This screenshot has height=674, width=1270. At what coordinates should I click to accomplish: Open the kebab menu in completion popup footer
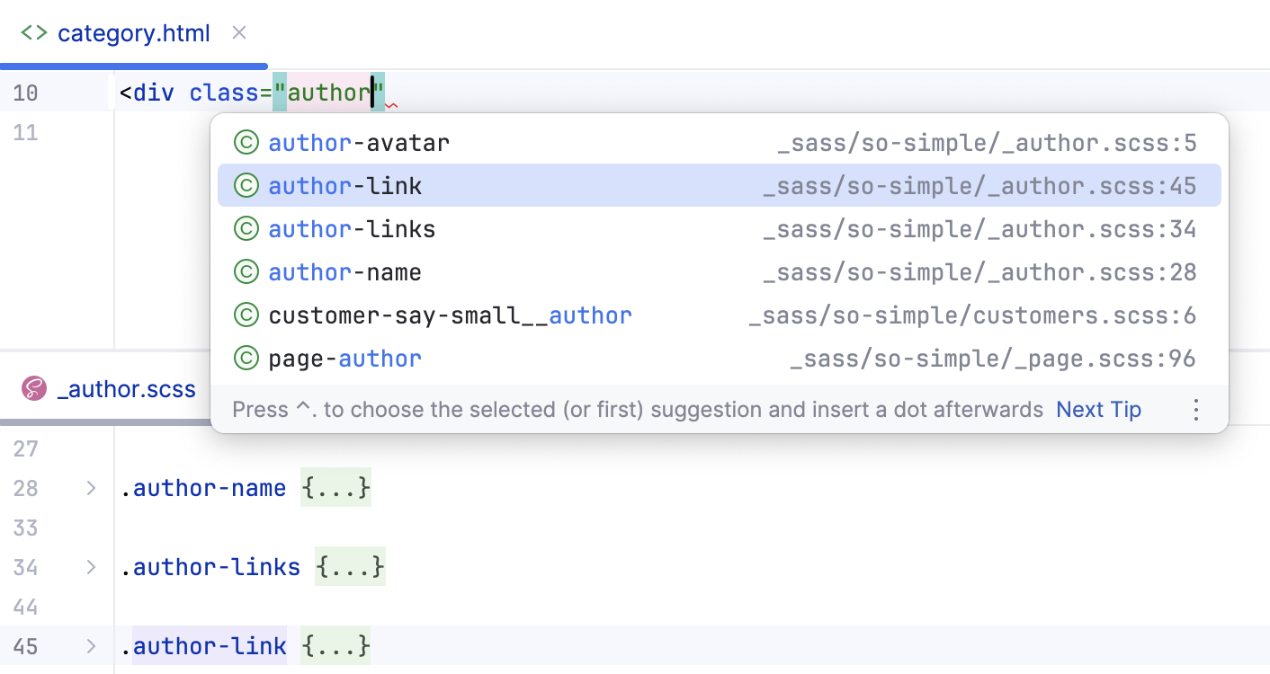click(1196, 410)
